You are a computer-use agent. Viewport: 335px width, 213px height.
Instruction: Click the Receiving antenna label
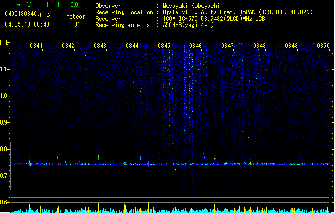pyautogui.click(x=122, y=25)
